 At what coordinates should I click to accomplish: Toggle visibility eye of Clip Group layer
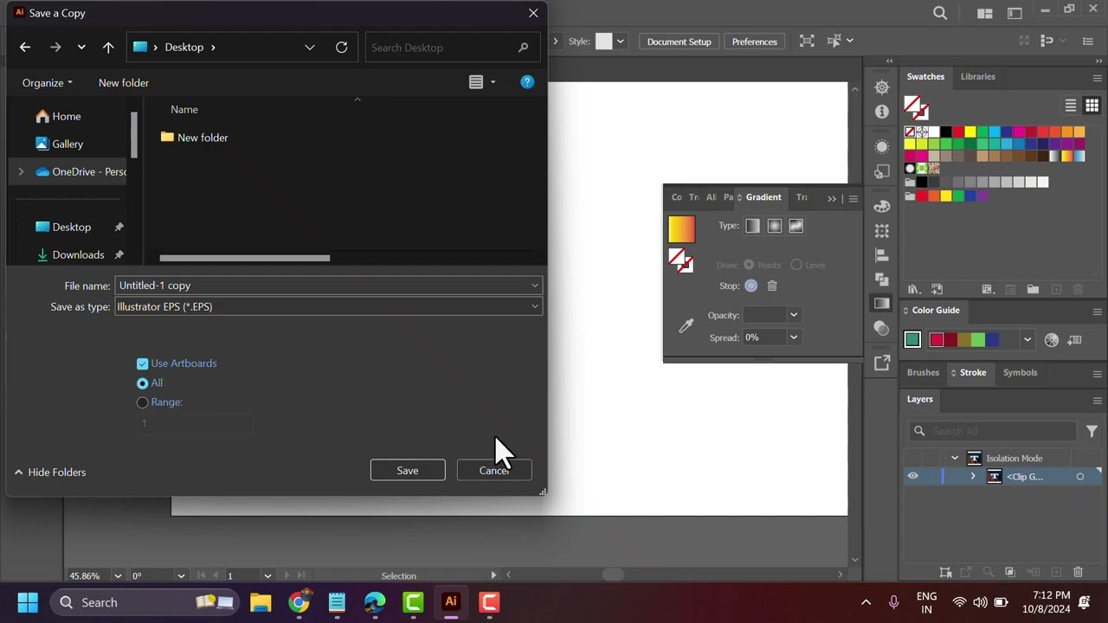(x=912, y=476)
